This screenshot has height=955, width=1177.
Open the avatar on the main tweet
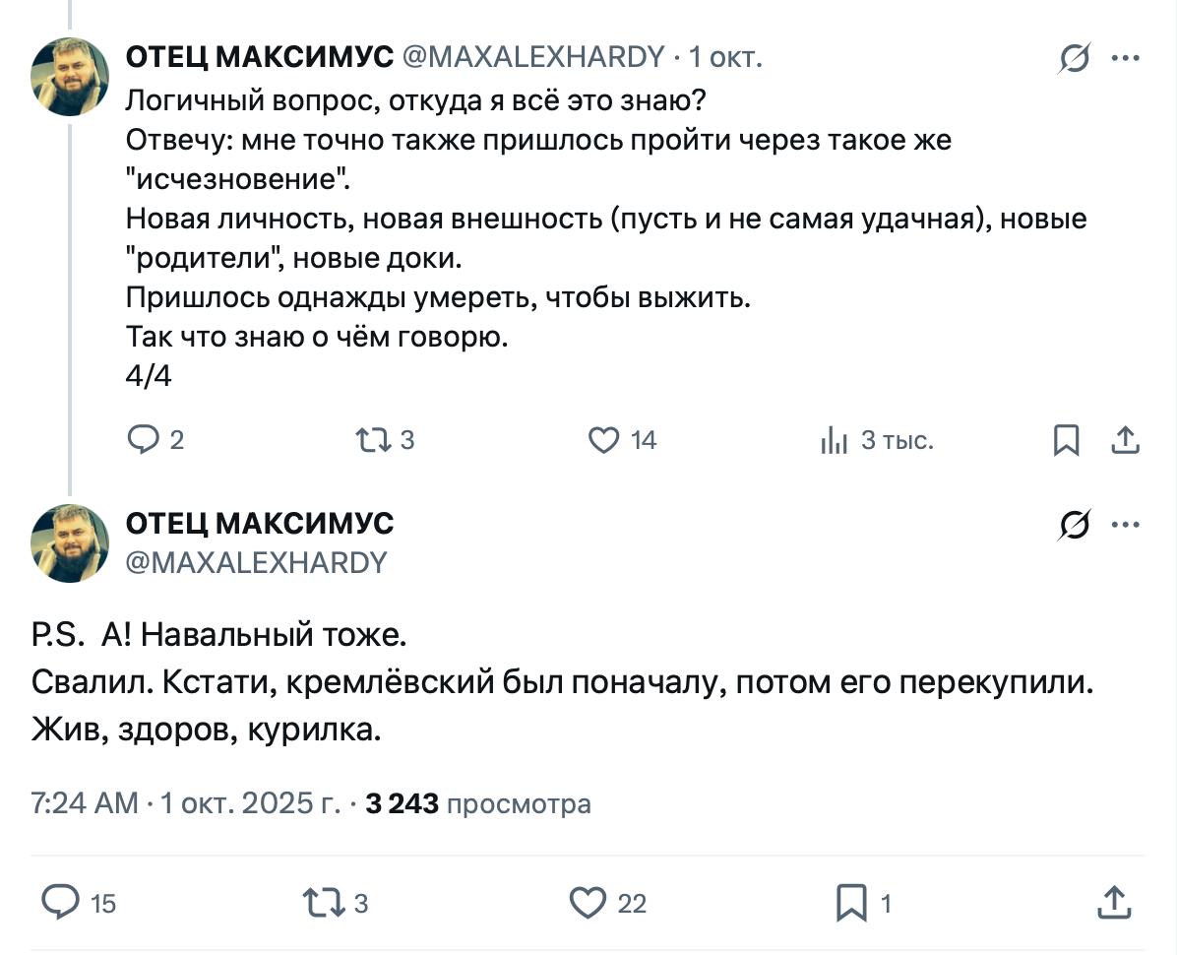coord(70,543)
